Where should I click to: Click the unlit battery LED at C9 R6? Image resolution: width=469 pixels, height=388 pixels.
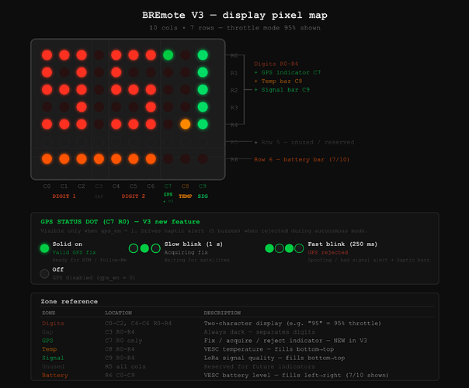(x=203, y=159)
